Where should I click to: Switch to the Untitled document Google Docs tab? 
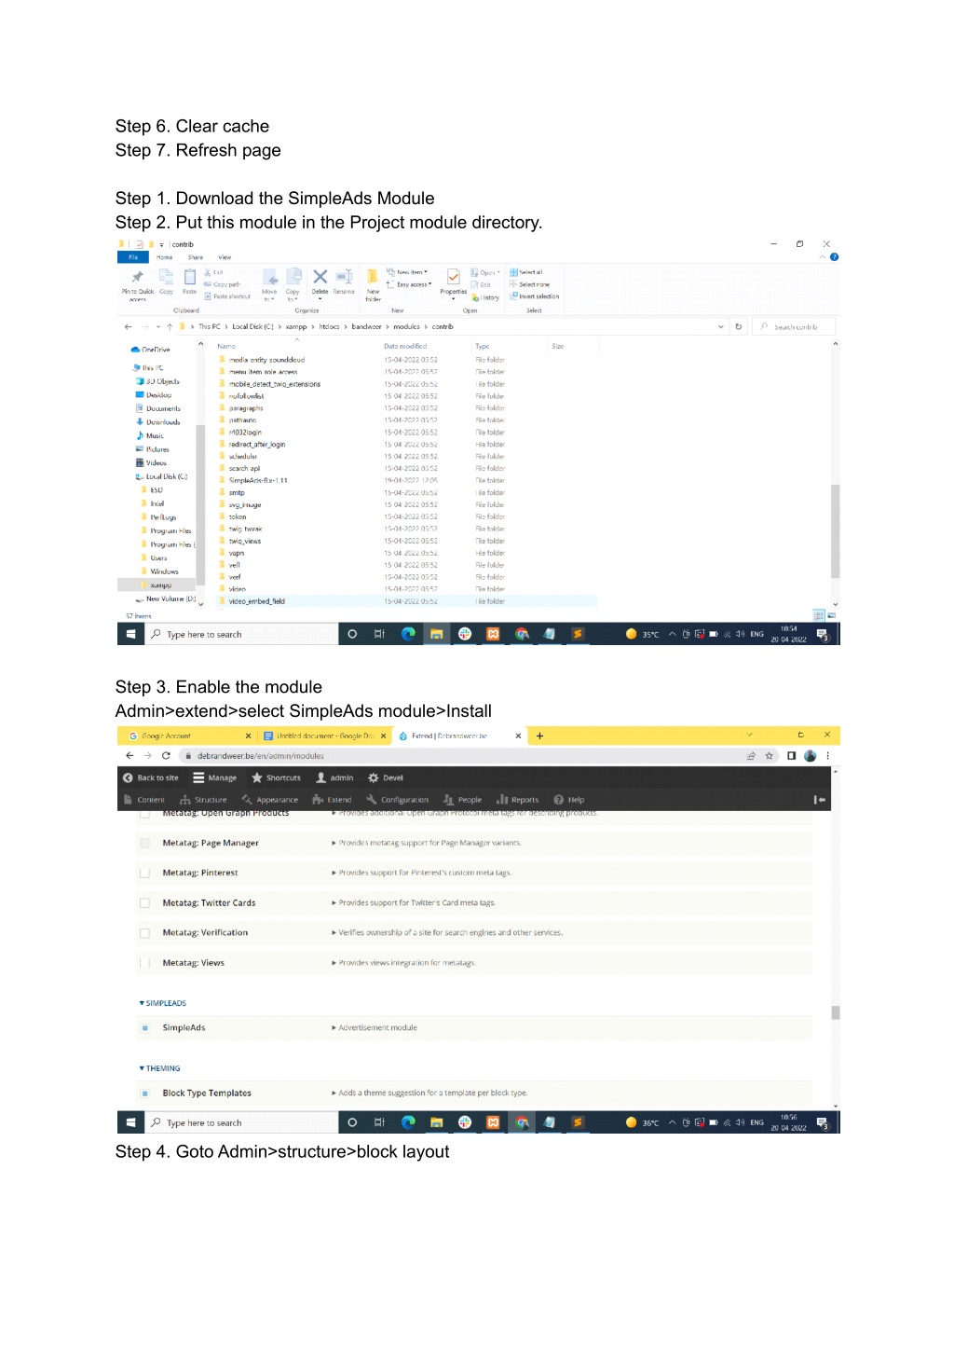pos(326,736)
